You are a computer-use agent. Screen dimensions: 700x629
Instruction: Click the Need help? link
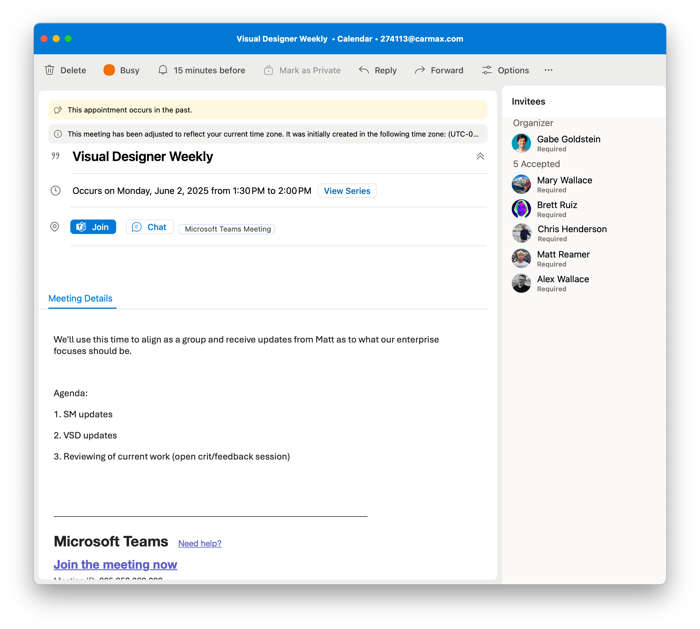[200, 543]
